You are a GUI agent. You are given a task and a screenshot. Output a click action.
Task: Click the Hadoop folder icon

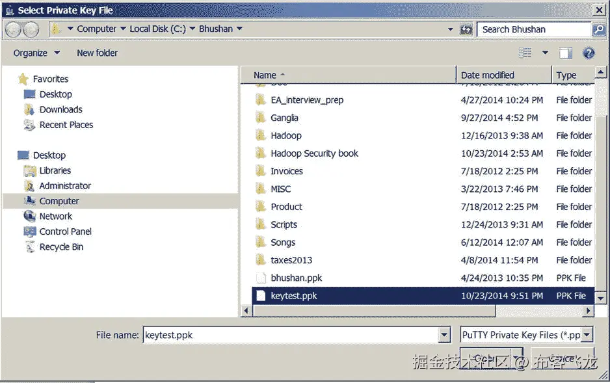tap(261, 136)
